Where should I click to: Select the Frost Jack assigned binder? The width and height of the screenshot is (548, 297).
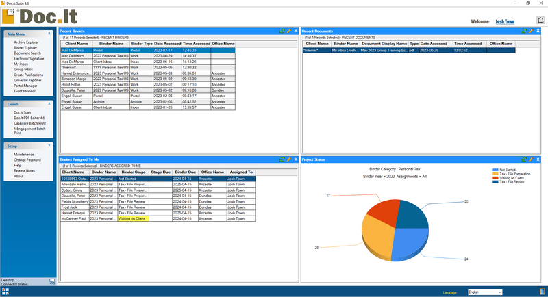[158, 207]
